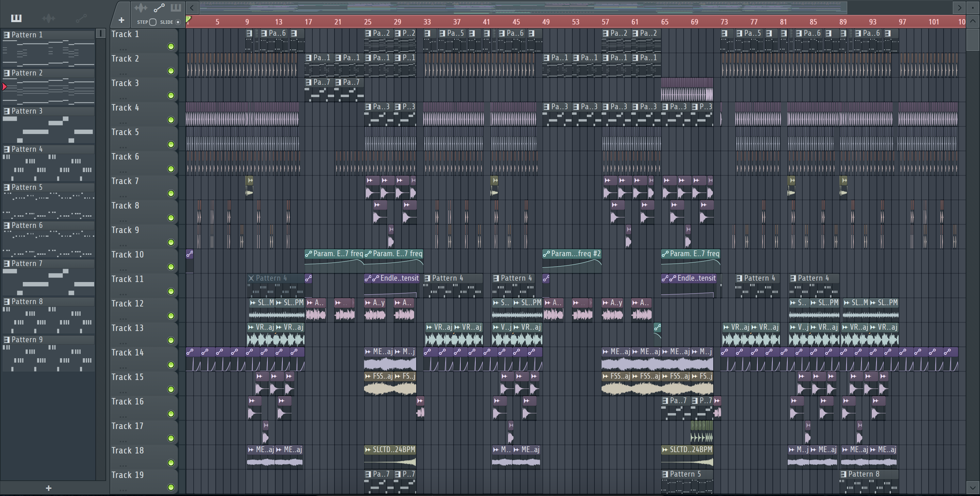Click the vertical track scrollbar thumb
The width and height of the screenshot is (980, 496).
[973, 39]
